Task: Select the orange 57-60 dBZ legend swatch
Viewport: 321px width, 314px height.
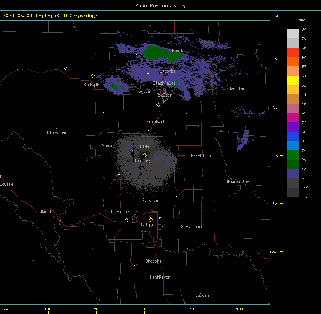Action: tap(293, 62)
